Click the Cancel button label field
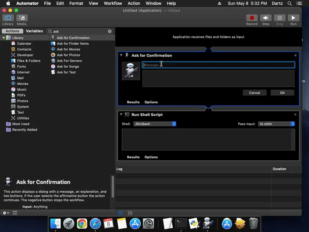Image resolution: width=309 pixels, height=232 pixels. tap(254, 92)
